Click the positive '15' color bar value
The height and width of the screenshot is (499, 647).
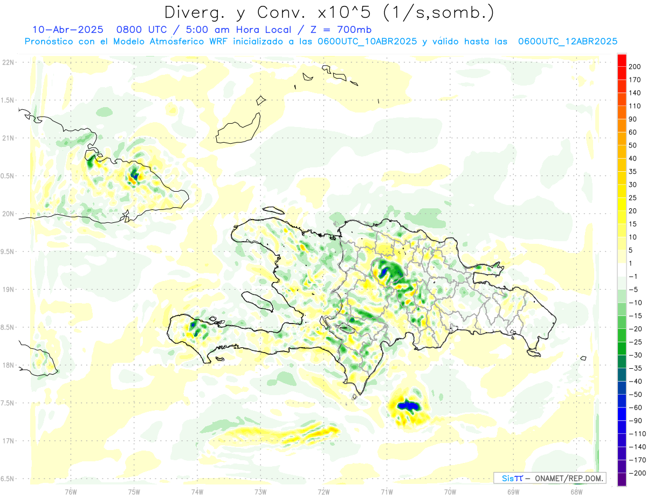tap(632, 224)
